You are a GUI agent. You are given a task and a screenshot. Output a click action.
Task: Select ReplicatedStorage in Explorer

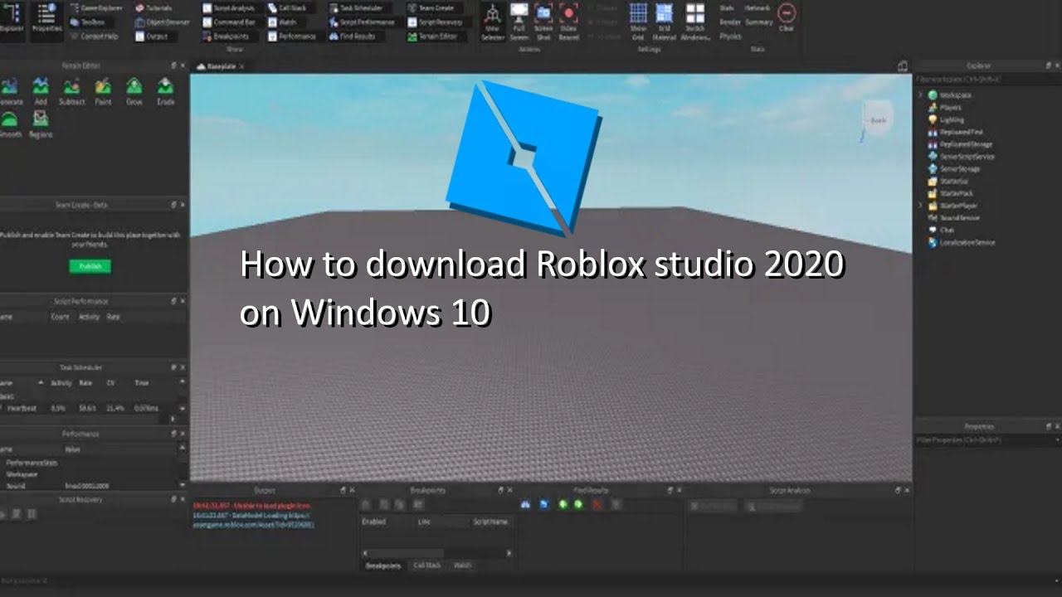tap(961, 144)
